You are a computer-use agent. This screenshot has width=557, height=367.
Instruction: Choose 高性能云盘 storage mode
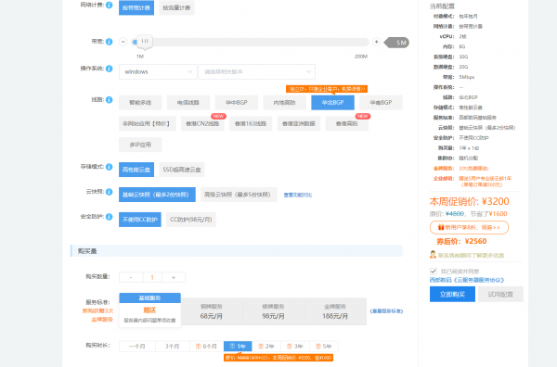coord(136,170)
